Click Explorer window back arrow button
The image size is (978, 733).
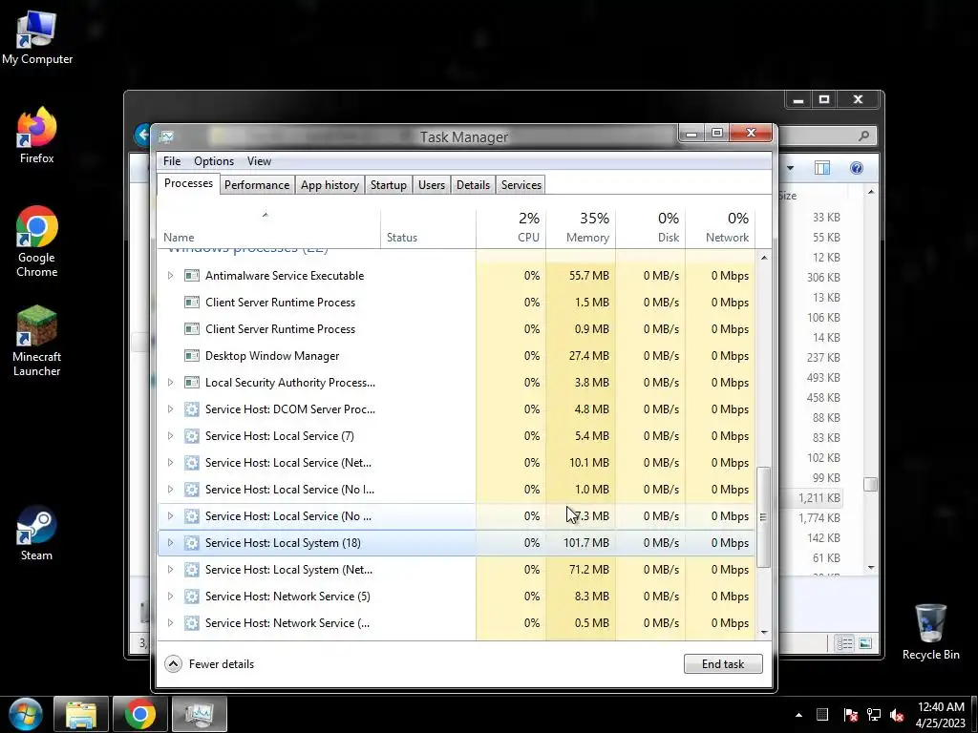click(x=142, y=135)
